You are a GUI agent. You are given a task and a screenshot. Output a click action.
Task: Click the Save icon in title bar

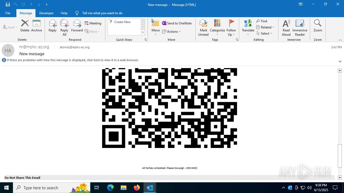(8, 5)
